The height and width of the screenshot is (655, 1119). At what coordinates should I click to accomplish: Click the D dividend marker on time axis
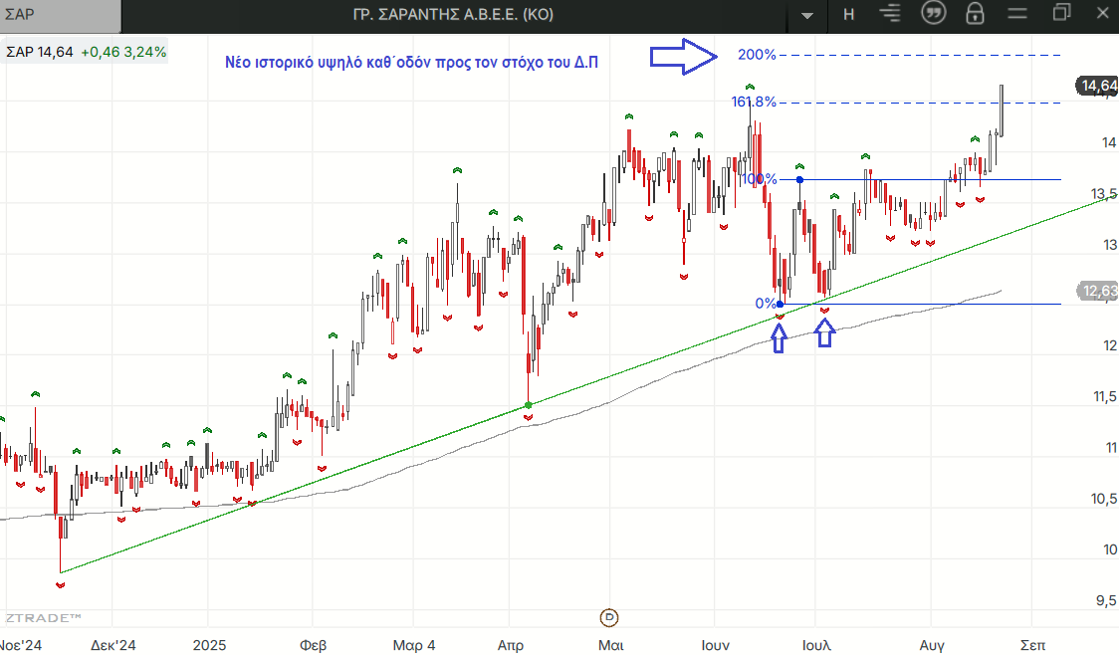tap(608, 617)
